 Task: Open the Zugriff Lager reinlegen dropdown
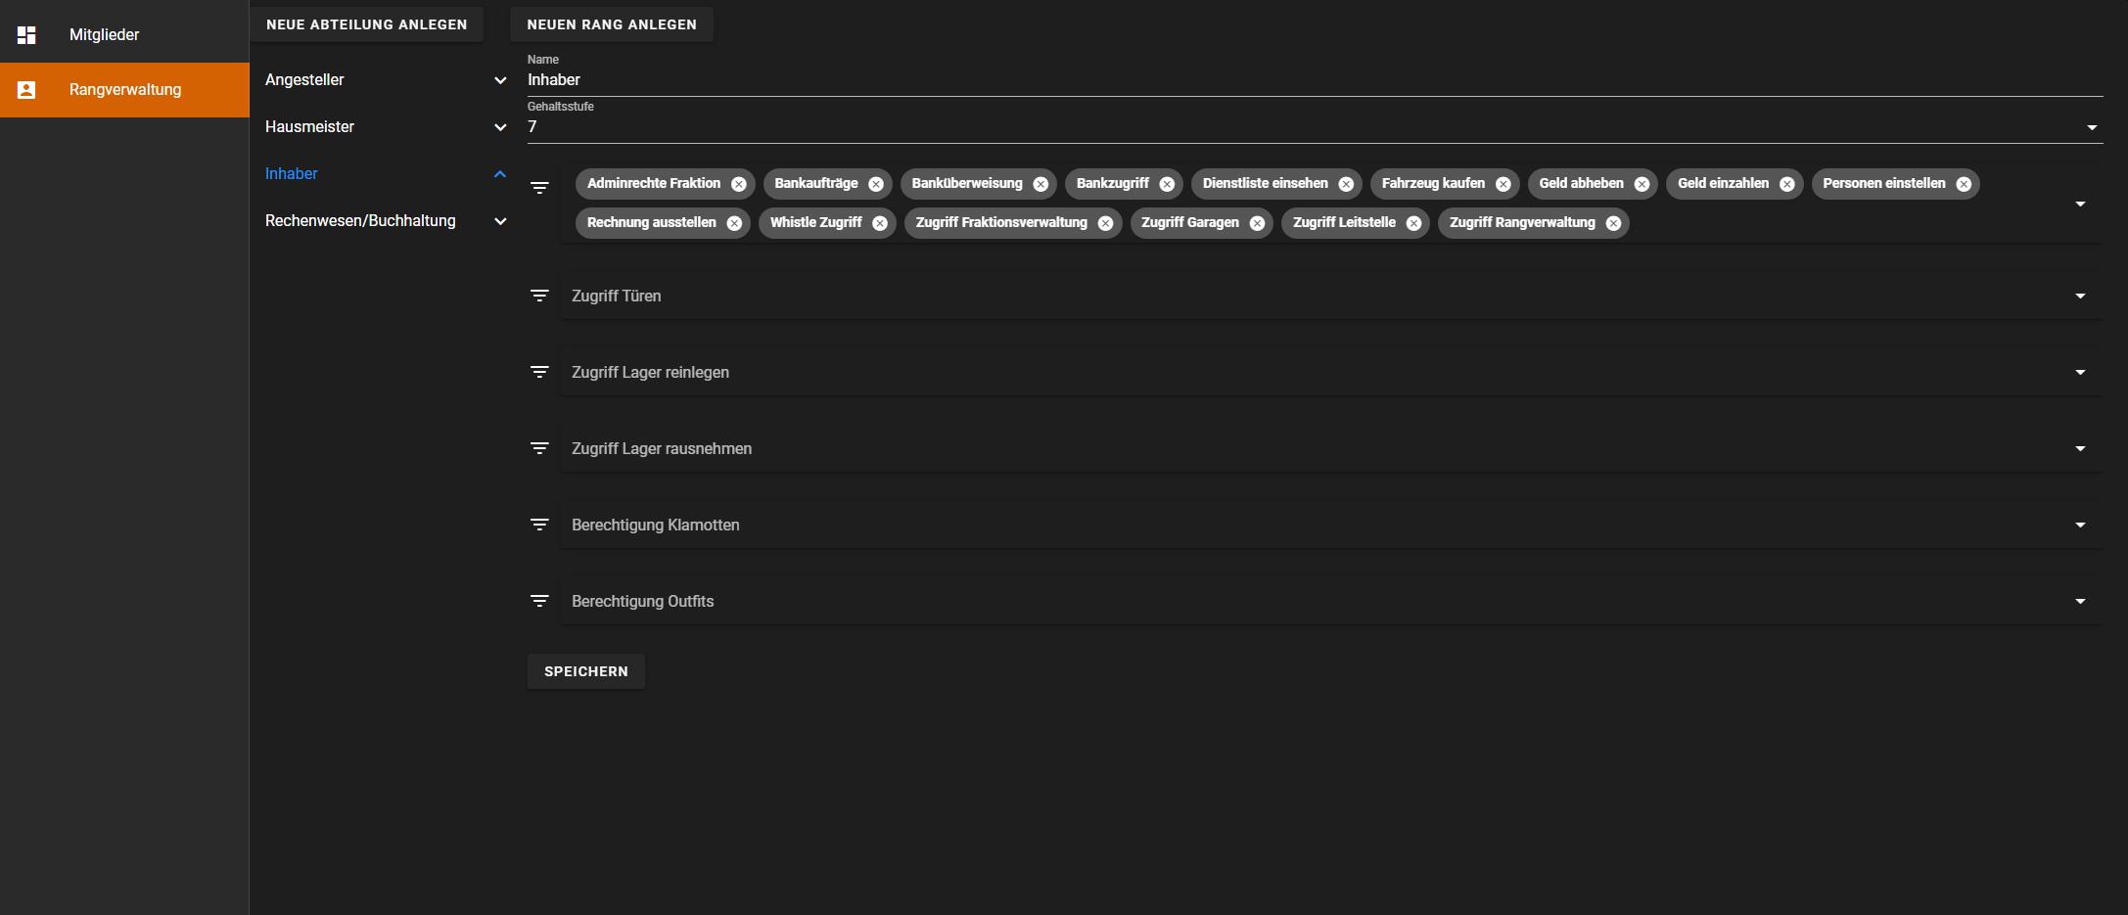point(2080,372)
